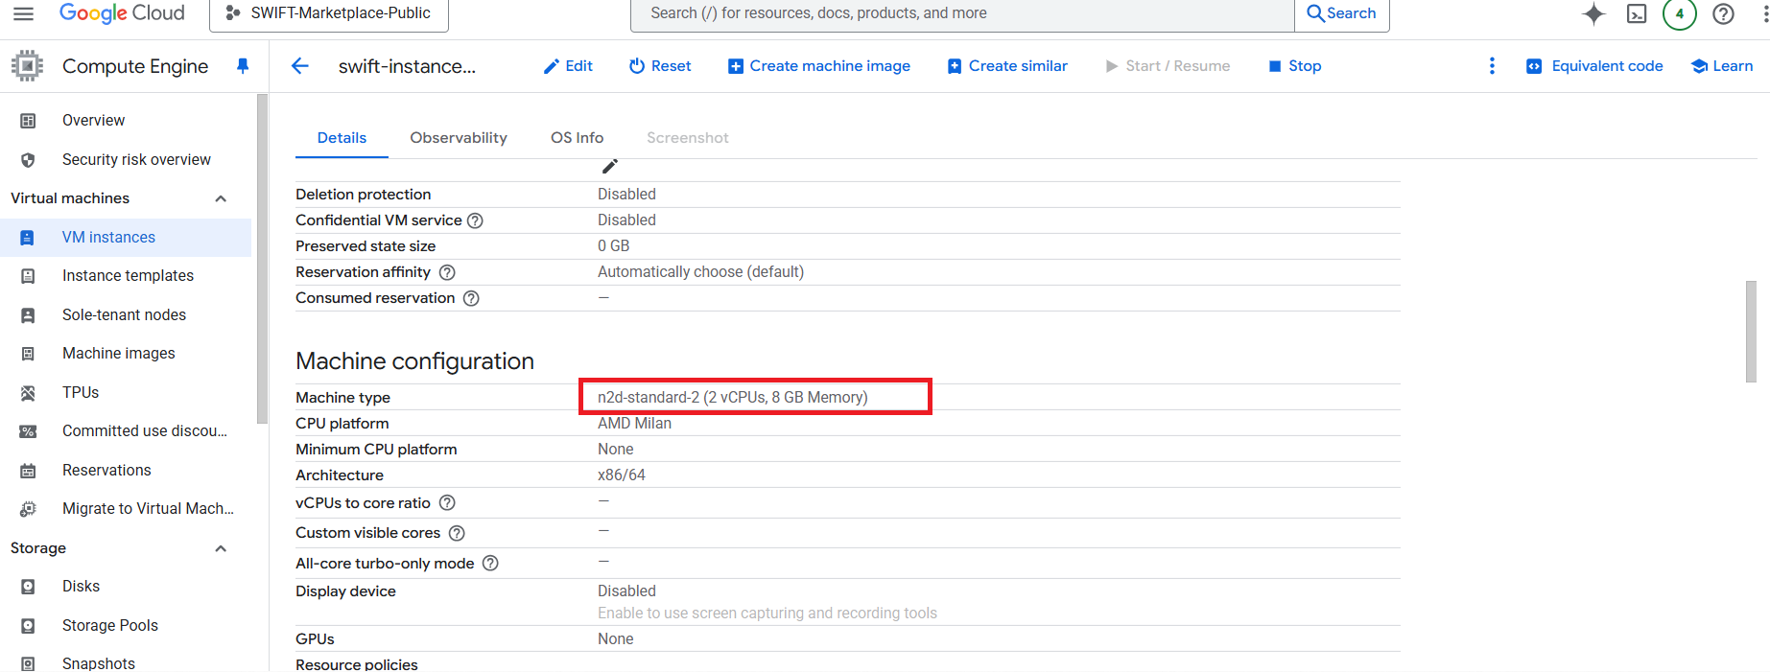The width and height of the screenshot is (1770, 672).
Task: Click the n2d-standard-2 machine type value
Action: (732, 398)
